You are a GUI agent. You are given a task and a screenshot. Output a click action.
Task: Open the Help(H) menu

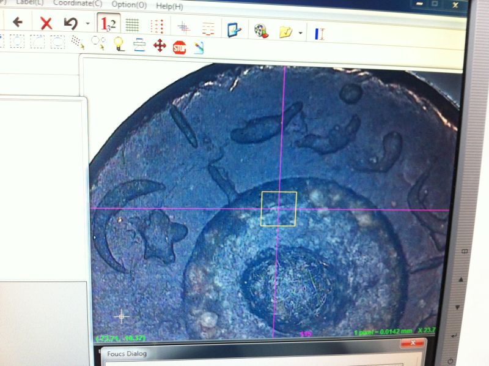point(169,6)
